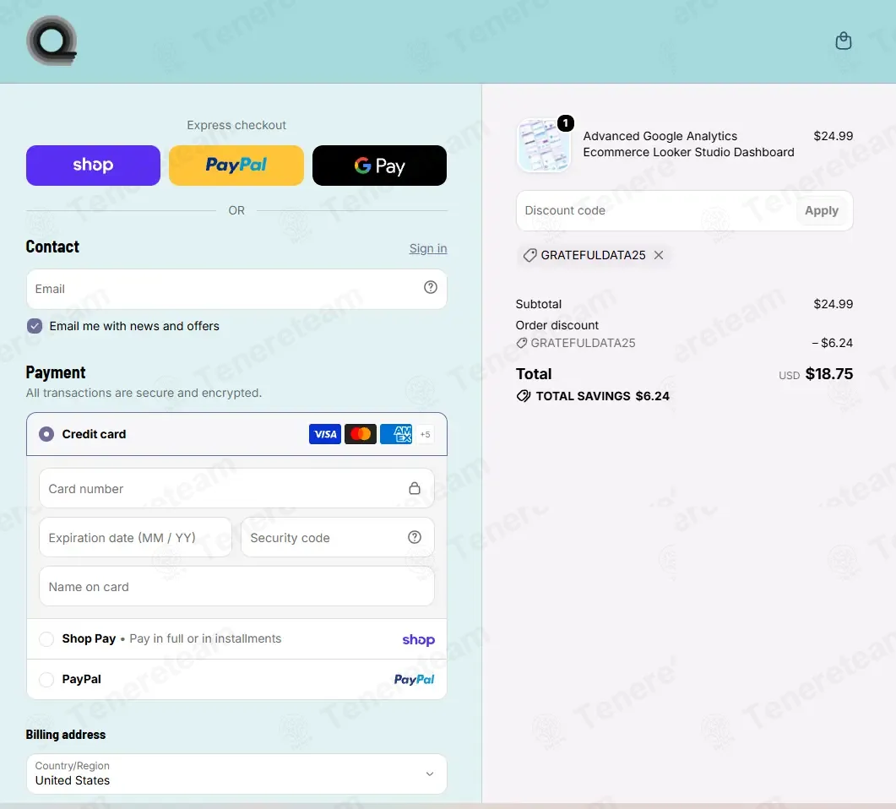Click the store logo in the header
Viewport: 896px width, 809px height.
52,41
